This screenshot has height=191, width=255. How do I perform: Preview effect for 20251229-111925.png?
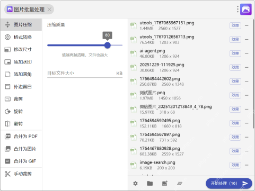tap(235, 67)
